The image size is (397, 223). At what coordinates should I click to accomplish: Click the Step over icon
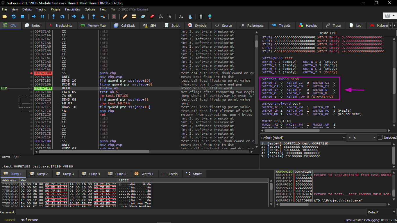(x=62, y=17)
